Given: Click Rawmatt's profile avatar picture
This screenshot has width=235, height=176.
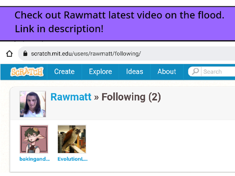Looking at the screenshot, I should (33, 104).
